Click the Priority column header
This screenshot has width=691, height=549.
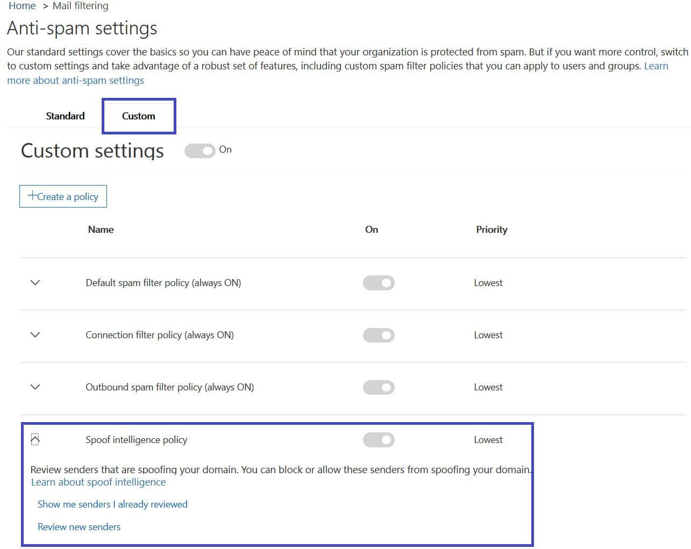(x=491, y=230)
